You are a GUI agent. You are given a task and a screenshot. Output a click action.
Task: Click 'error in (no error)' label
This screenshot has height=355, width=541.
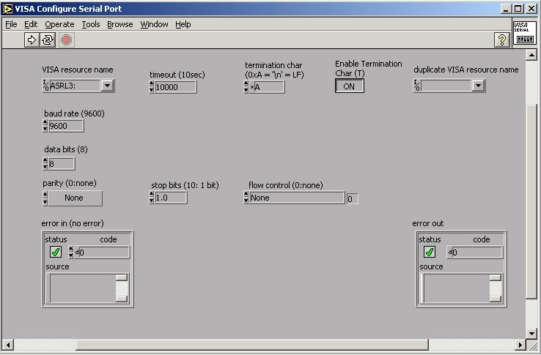click(73, 223)
